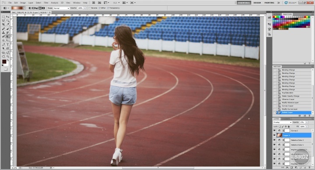Open layer Opacity dropdown arrow
This screenshot has width=315, height=170.
click(307, 122)
